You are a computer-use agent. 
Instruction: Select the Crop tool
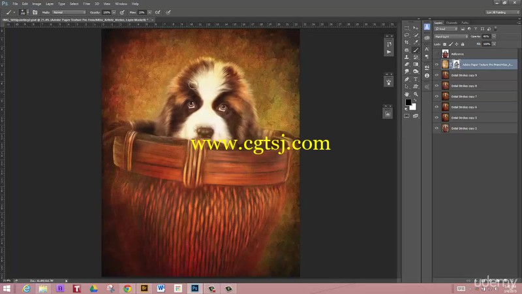(407, 42)
